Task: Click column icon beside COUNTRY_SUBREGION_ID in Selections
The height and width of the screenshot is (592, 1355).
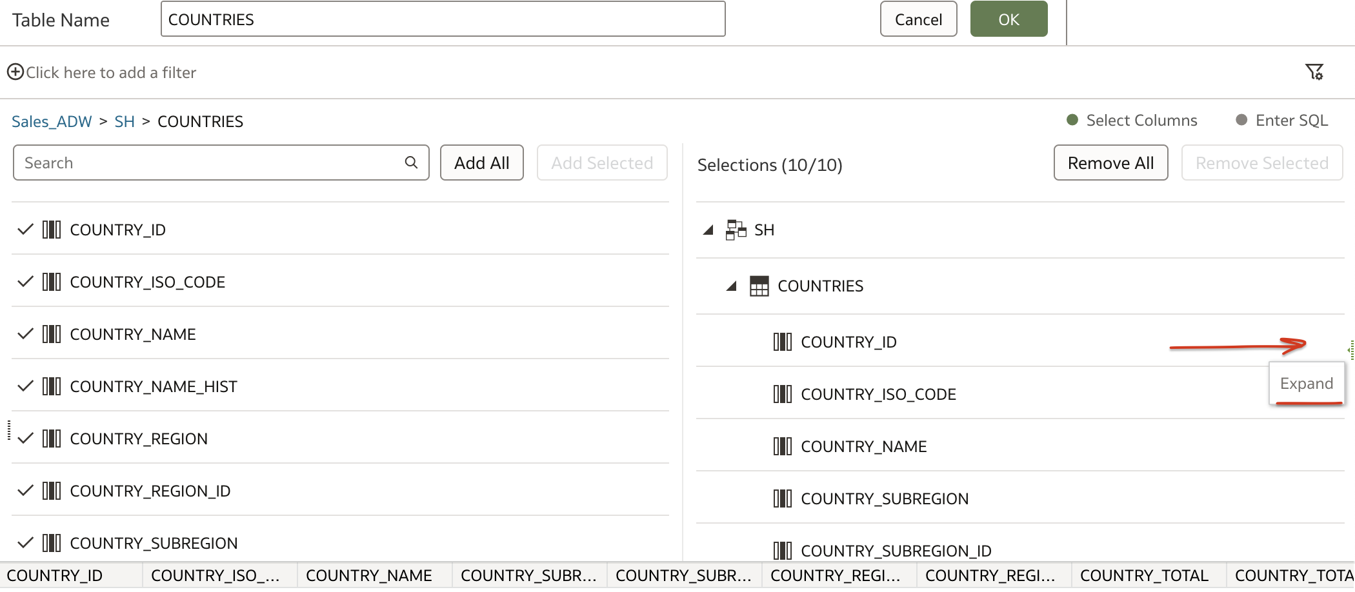Action: pos(783,551)
